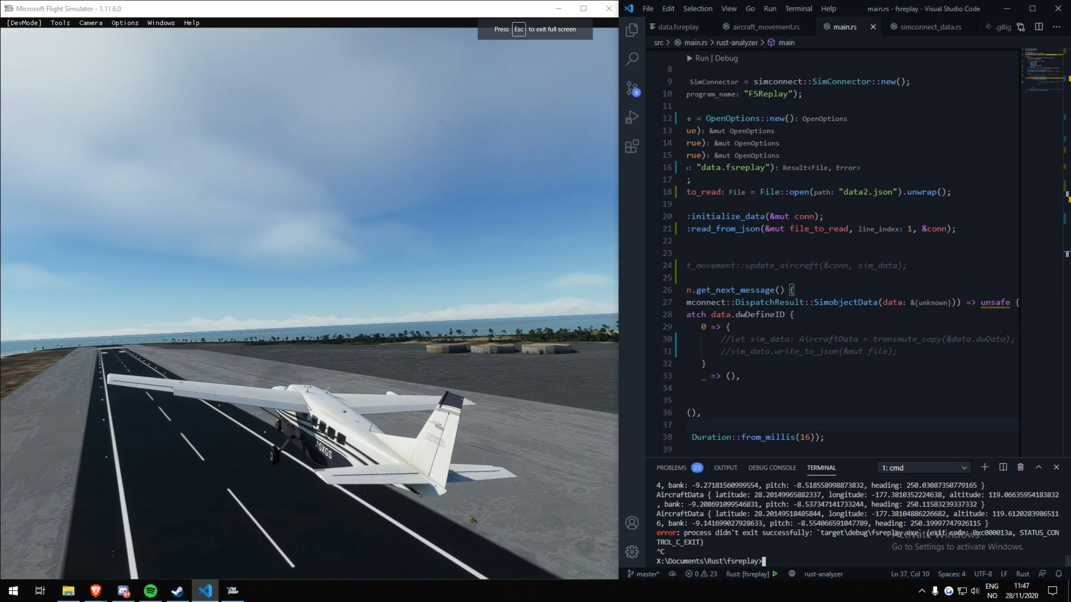Maximize the terminal panel size
The width and height of the screenshot is (1071, 602).
tap(1038, 467)
